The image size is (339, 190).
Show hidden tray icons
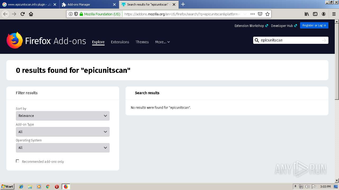[295, 187]
